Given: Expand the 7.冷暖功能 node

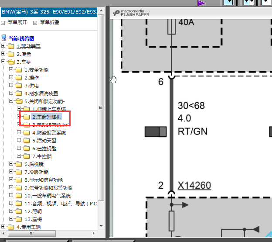Looking at the screenshot, I should click(11, 171).
